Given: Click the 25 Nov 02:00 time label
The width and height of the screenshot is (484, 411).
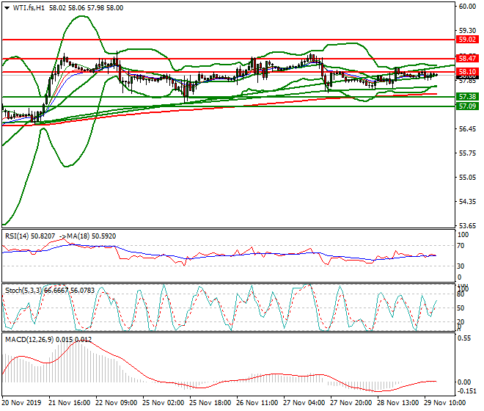Looking at the screenshot, I should [164, 403].
